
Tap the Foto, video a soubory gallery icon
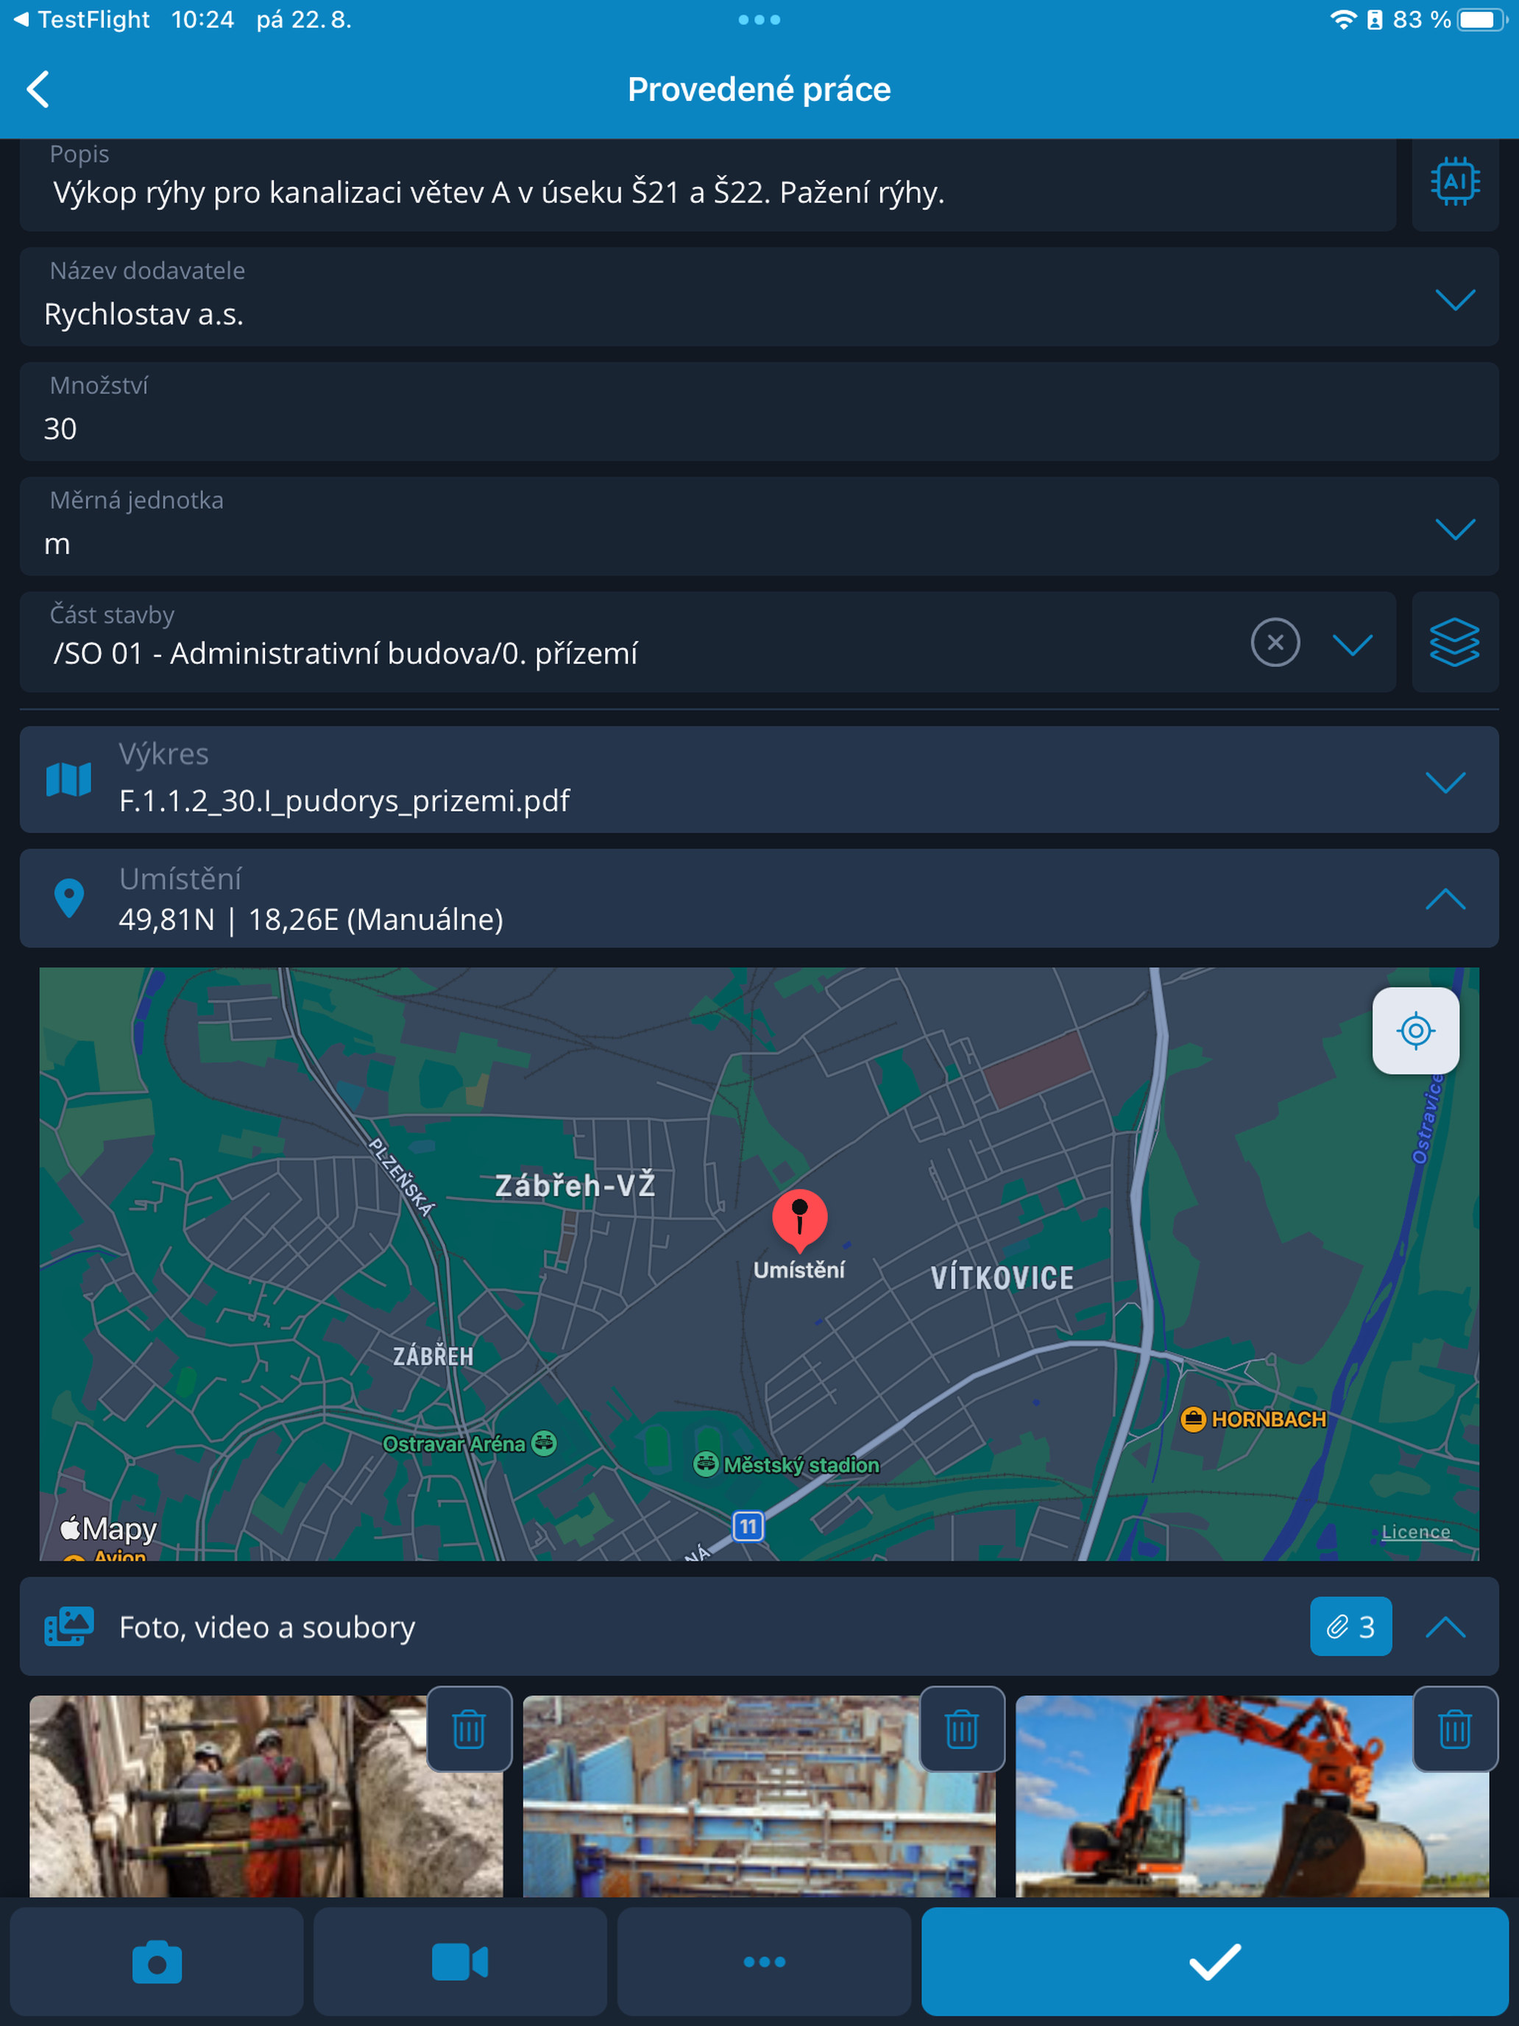[68, 1627]
